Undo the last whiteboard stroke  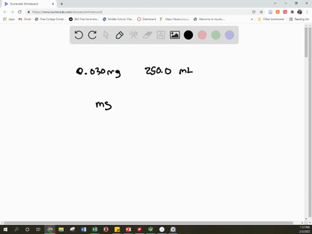[x=79, y=35]
